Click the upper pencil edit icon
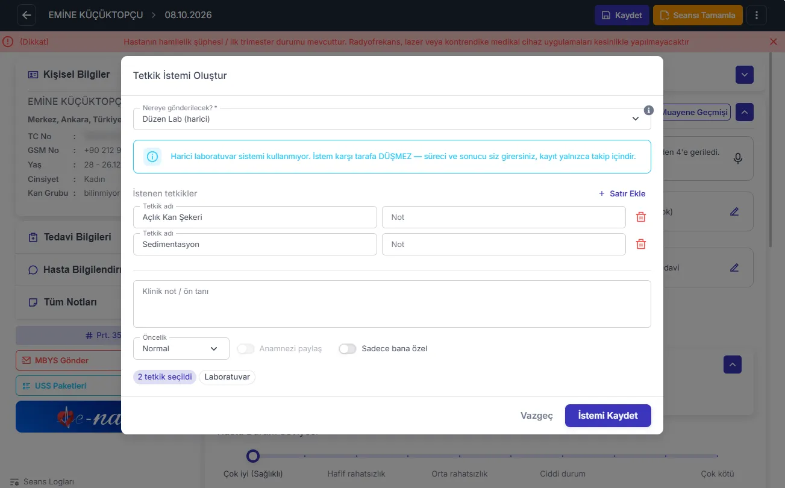This screenshot has height=488, width=785. (734, 211)
